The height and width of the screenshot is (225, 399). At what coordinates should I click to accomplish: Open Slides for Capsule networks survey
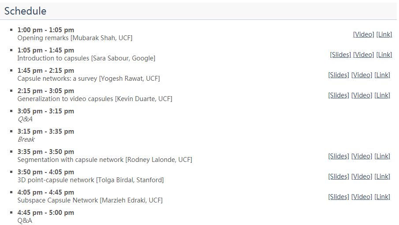click(x=339, y=75)
